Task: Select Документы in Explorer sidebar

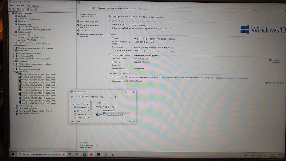Action: click(x=81, y=114)
